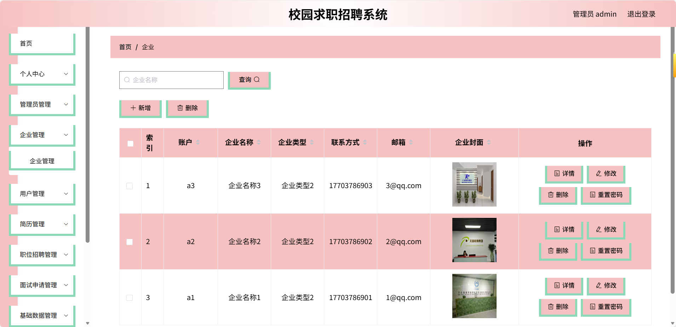Click the top 删除 batch delete button
This screenshot has height=327, width=676.
click(x=187, y=108)
